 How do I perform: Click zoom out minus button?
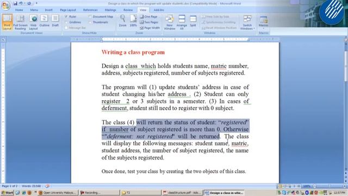[x=314, y=186]
